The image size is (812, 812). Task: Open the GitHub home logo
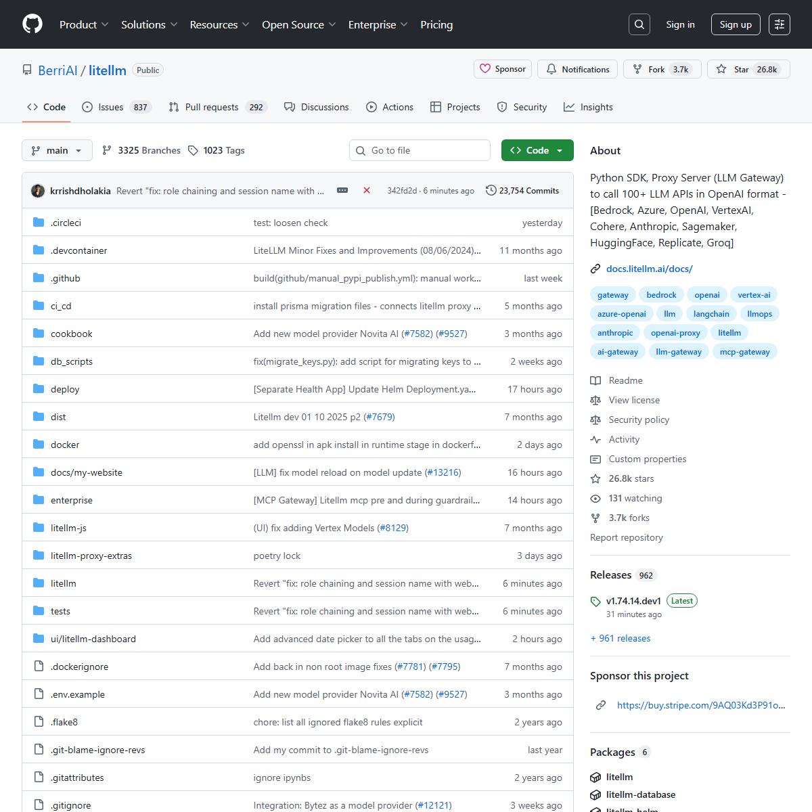tap(32, 24)
